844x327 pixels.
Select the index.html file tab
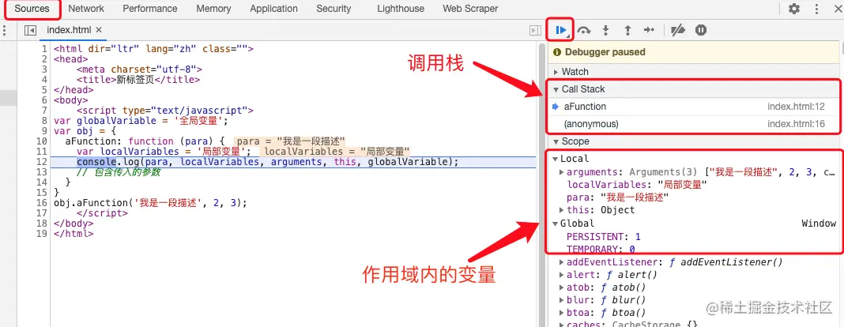tap(69, 30)
